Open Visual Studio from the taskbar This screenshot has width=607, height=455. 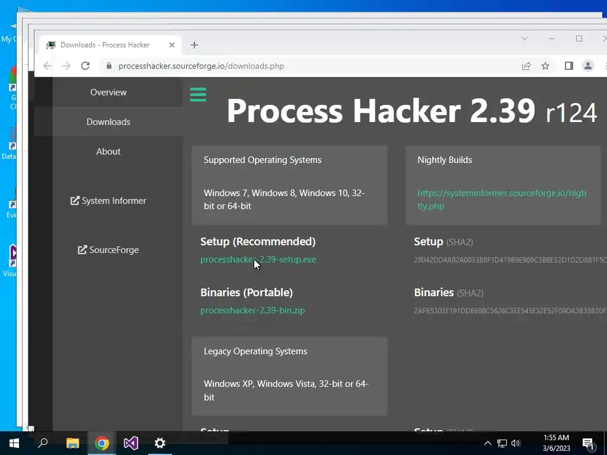pos(131,443)
